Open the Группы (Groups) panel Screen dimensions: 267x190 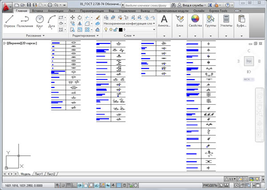pos(210,21)
